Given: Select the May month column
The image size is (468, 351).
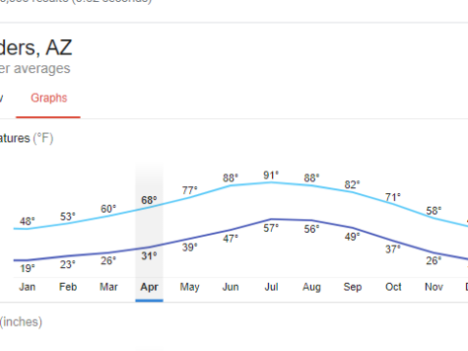Looking at the screenshot, I should tap(190, 287).
